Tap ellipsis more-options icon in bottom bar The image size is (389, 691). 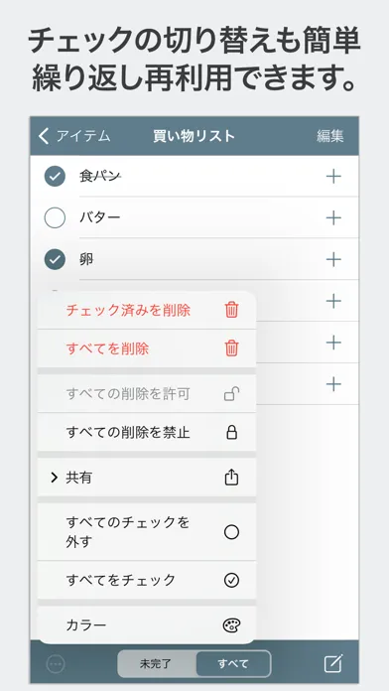(56, 663)
